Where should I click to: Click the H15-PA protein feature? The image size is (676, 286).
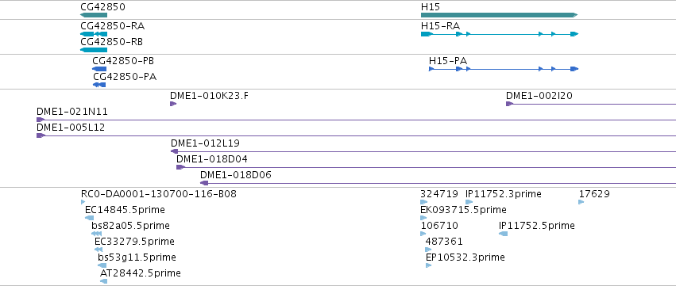click(504, 69)
